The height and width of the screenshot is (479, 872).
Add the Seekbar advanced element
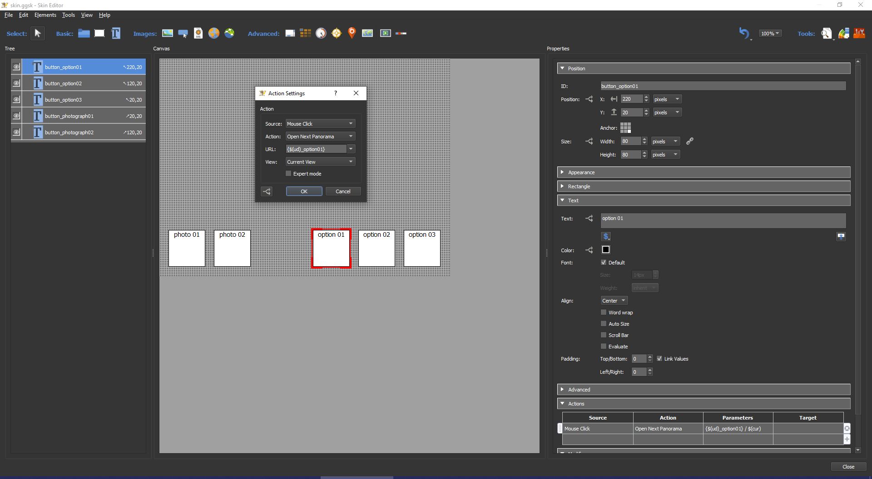point(401,33)
